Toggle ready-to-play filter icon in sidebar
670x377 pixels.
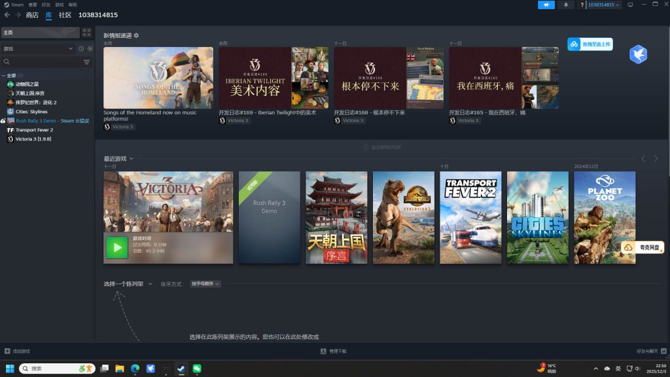click(90, 48)
